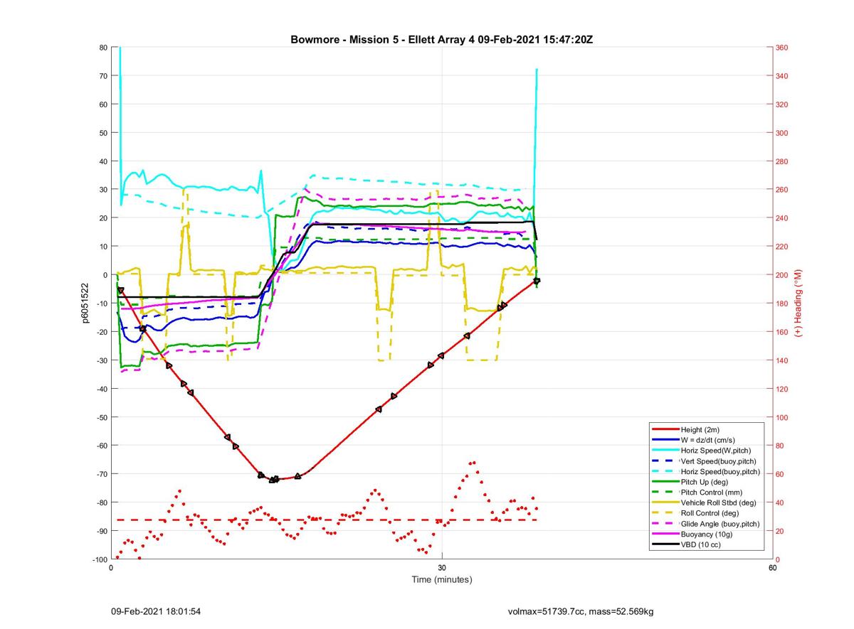Click the red '(+) Heading (°M)' axis label

point(798,303)
